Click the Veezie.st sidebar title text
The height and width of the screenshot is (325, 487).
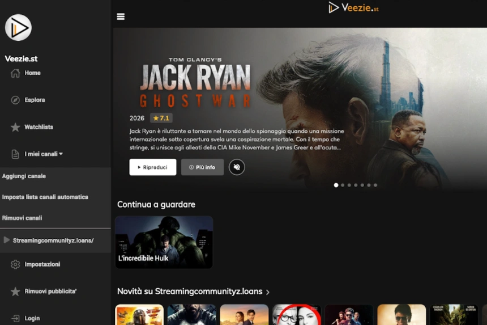[x=21, y=58]
